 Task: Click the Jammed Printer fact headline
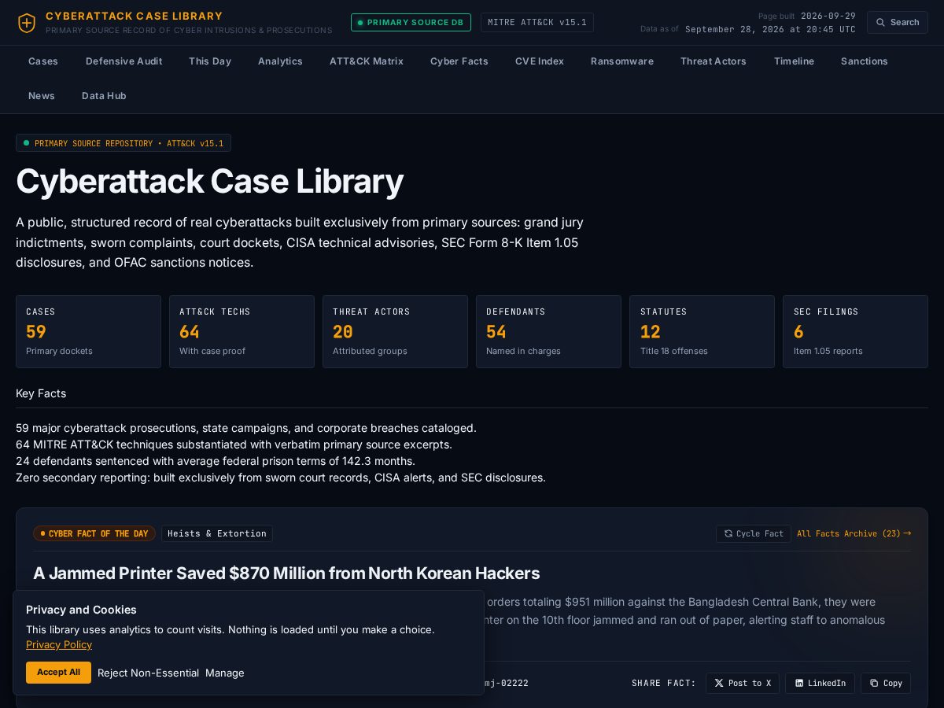286,573
